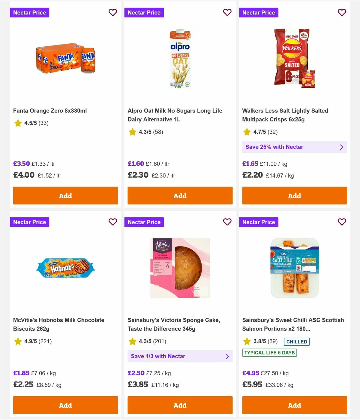Expand the 'Save 1/3 with Nectar' offer chevron
This screenshot has width=360, height=420.
pos(227,356)
